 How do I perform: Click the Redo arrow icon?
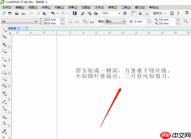pos(63,13)
